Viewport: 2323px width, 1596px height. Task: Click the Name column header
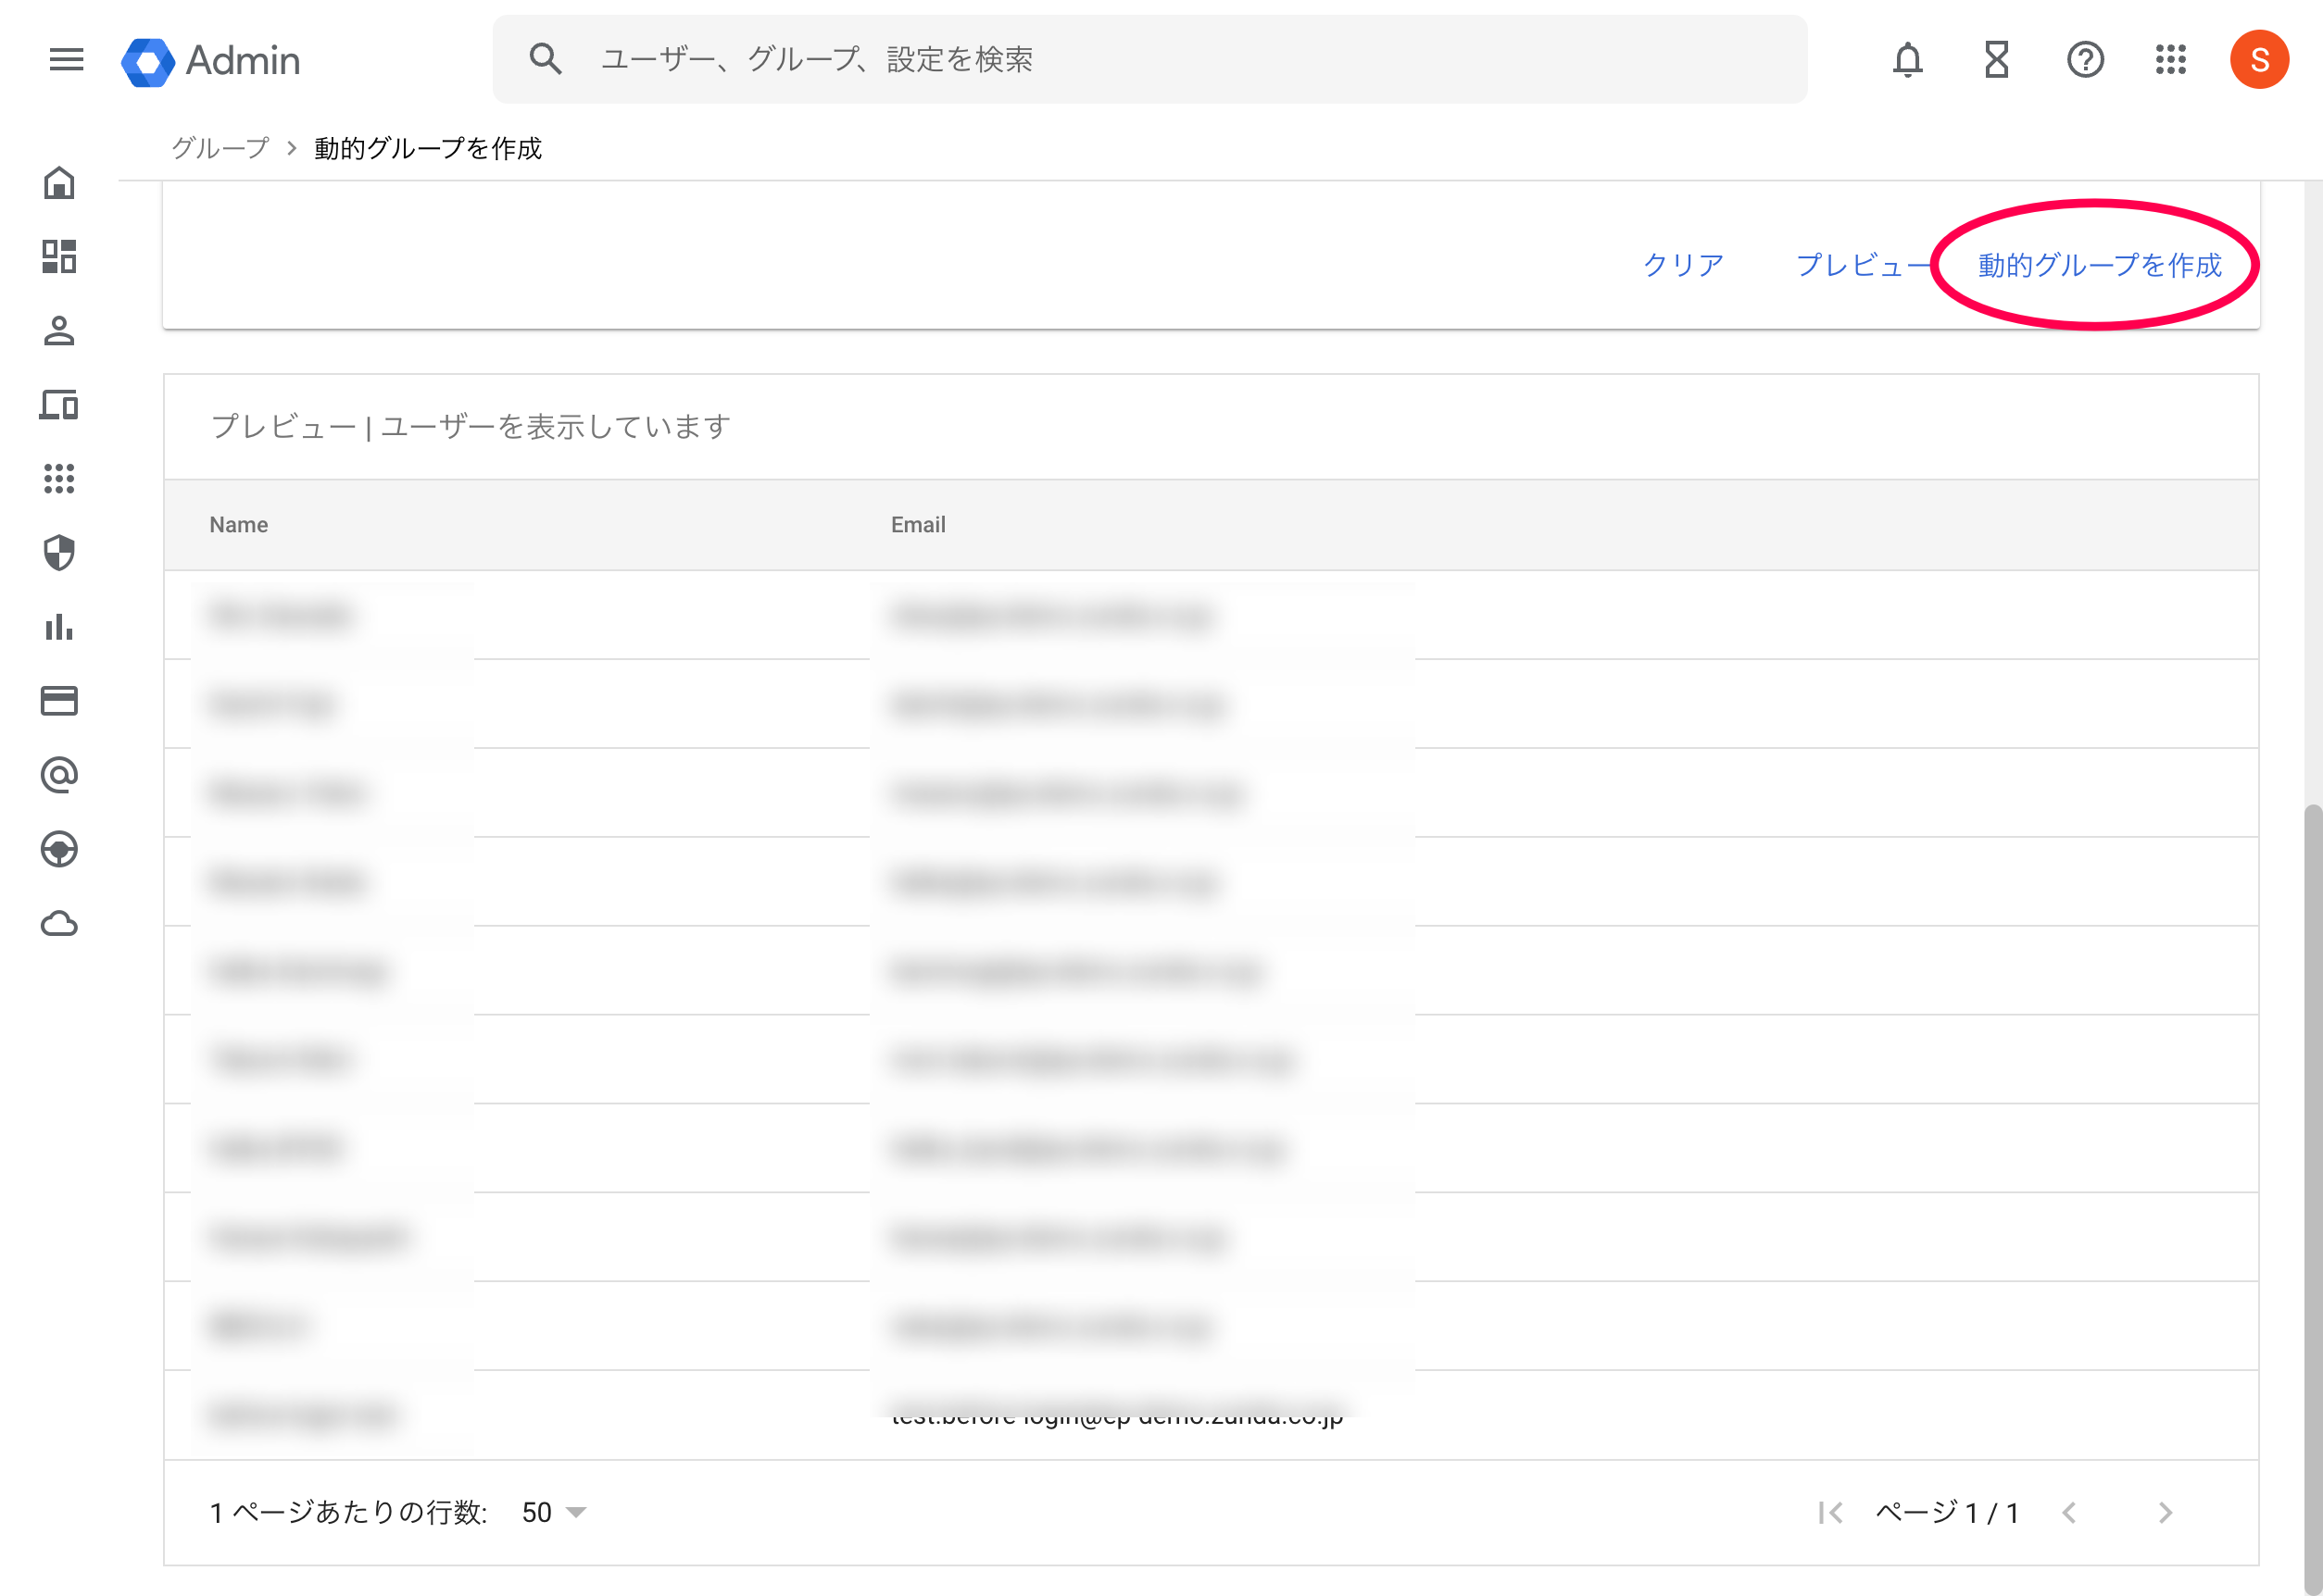point(238,525)
